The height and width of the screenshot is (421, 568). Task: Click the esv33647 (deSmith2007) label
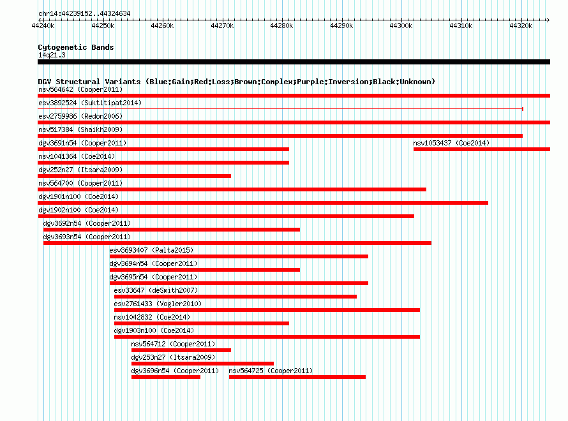point(156,290)
